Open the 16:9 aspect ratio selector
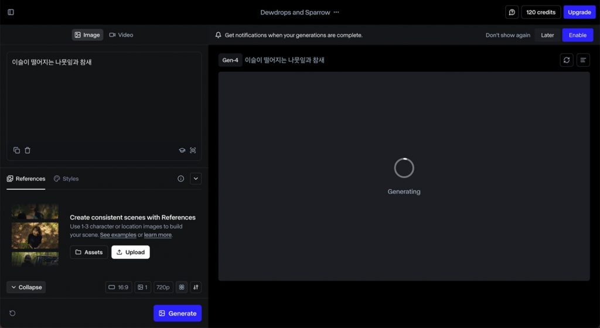Viewport: 600px width, 328px height. pyautogui.click(x=118, y=287)
